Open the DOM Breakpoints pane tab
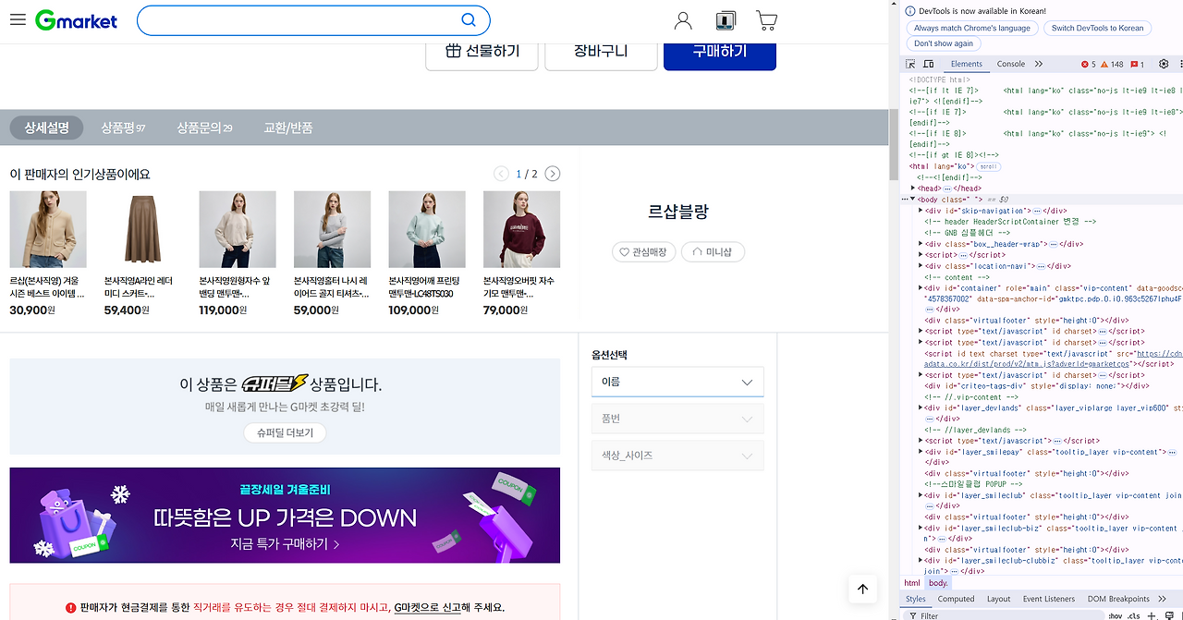The image size is (1183, 620). coord(1118,599)
